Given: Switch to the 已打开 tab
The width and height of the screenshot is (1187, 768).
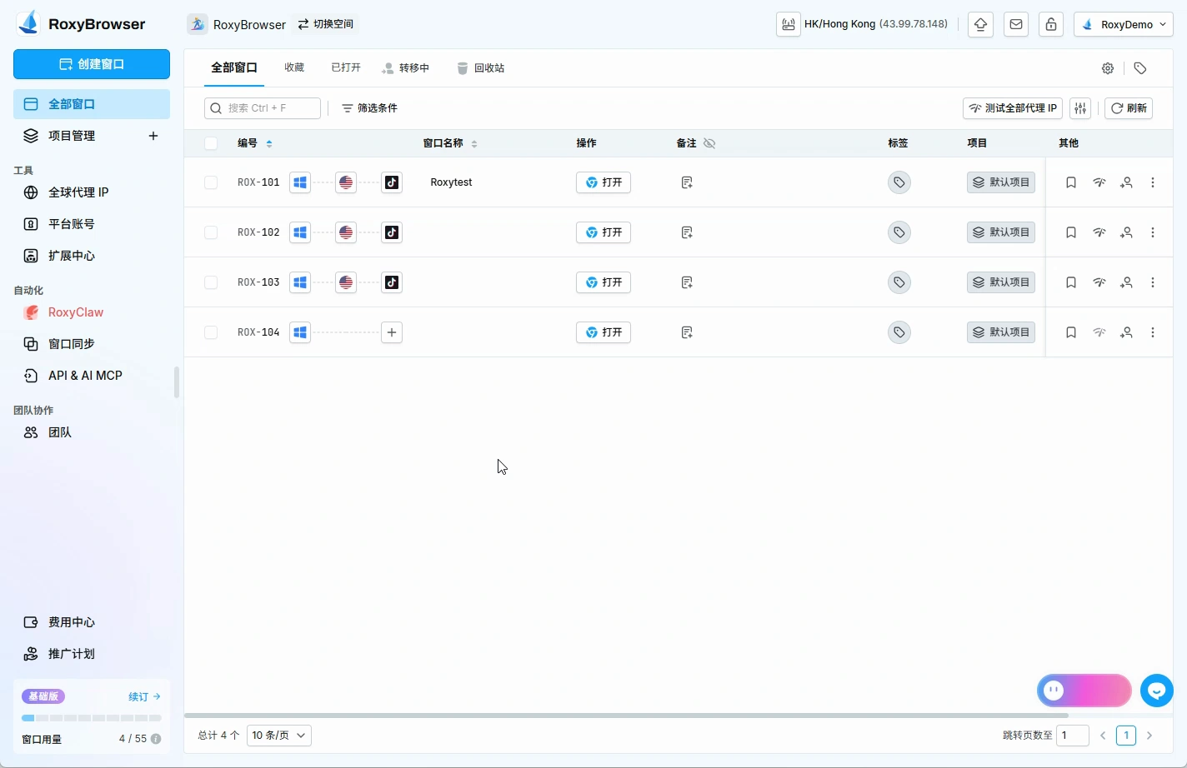Looking at the screenshot, I should click(x=346, y=68).
